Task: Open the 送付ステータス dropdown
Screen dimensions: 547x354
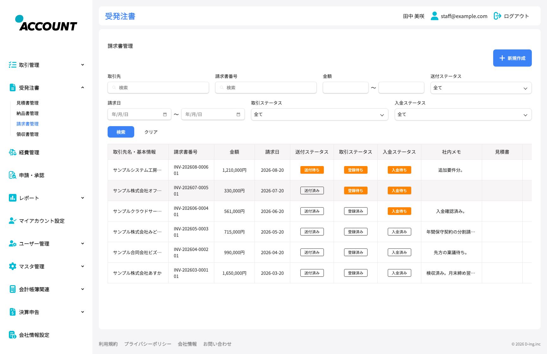Action: point(481,88)
